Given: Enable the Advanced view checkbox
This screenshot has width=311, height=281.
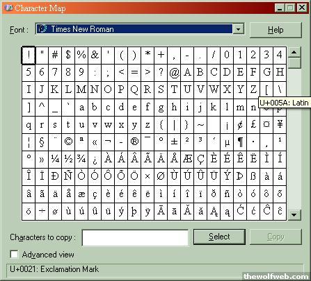Looking at the screenshot, I should [x=14, y=255].
